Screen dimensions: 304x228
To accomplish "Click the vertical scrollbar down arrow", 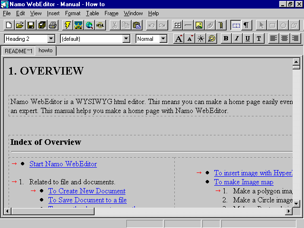I will (296, 203).
